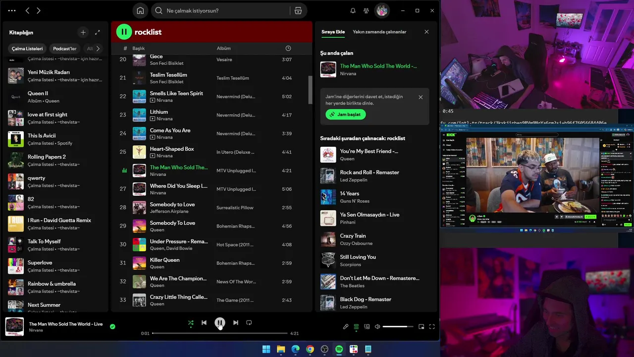Open Superlove playlist
Image resolution: width=634 pixels, height=357 pixels.
[x=54, y=266]
